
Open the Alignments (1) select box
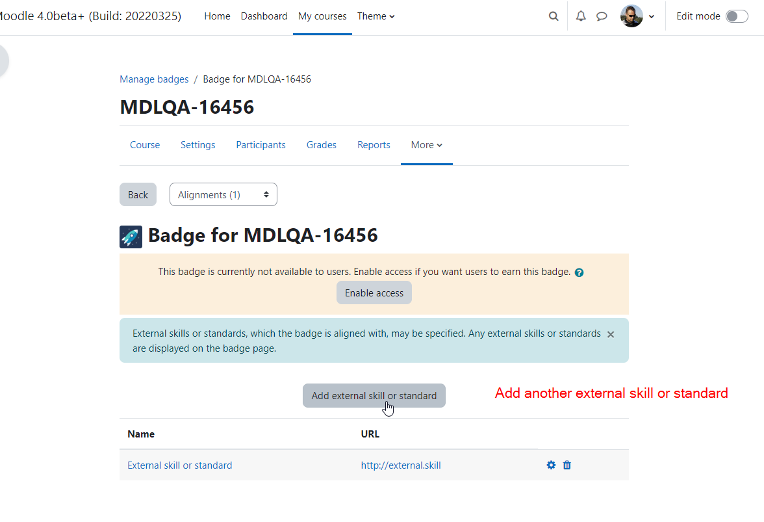(223, 194)
